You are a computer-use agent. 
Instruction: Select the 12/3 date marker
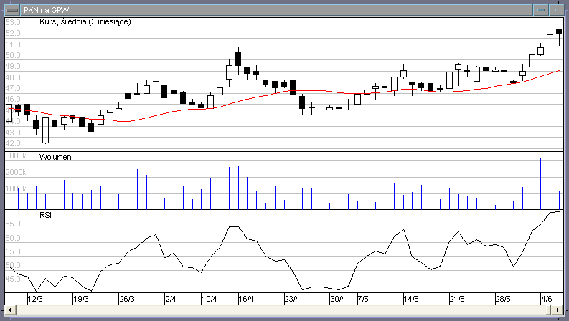pos(35,299)
